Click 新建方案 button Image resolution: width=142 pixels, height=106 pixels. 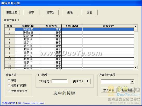12,12
